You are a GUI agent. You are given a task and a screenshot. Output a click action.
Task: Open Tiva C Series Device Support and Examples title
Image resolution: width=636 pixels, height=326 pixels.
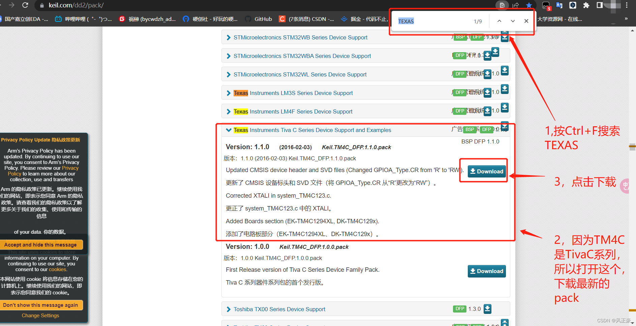312,130
